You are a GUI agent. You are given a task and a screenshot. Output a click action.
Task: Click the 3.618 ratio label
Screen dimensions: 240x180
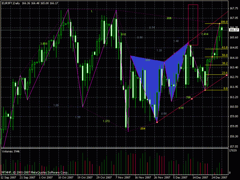coord(44,44)
